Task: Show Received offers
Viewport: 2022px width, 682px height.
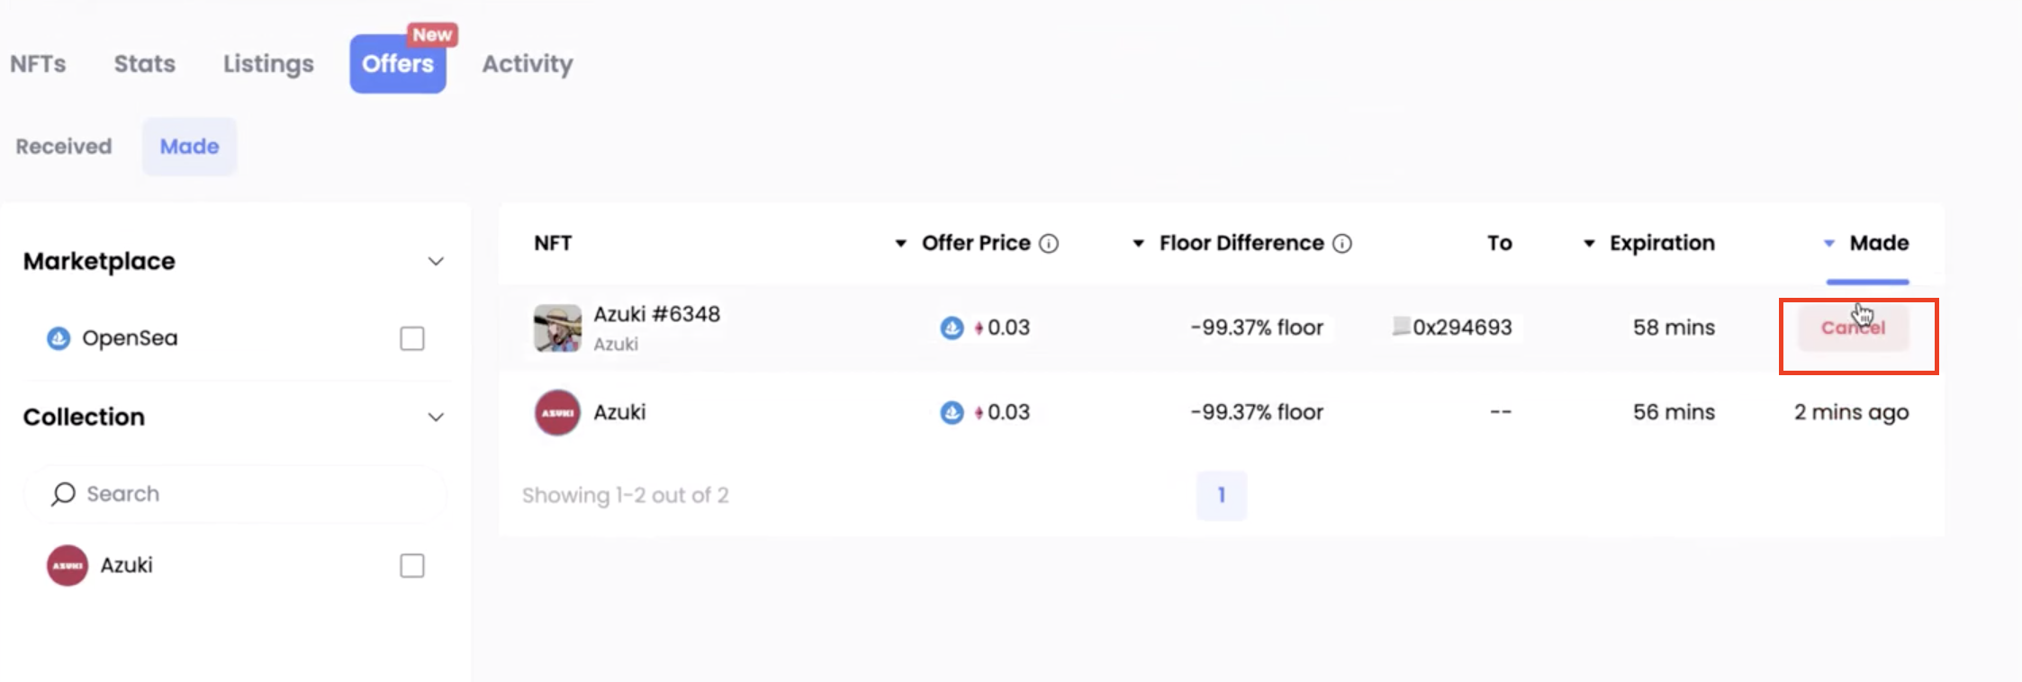Action: [x=63, y=146]
